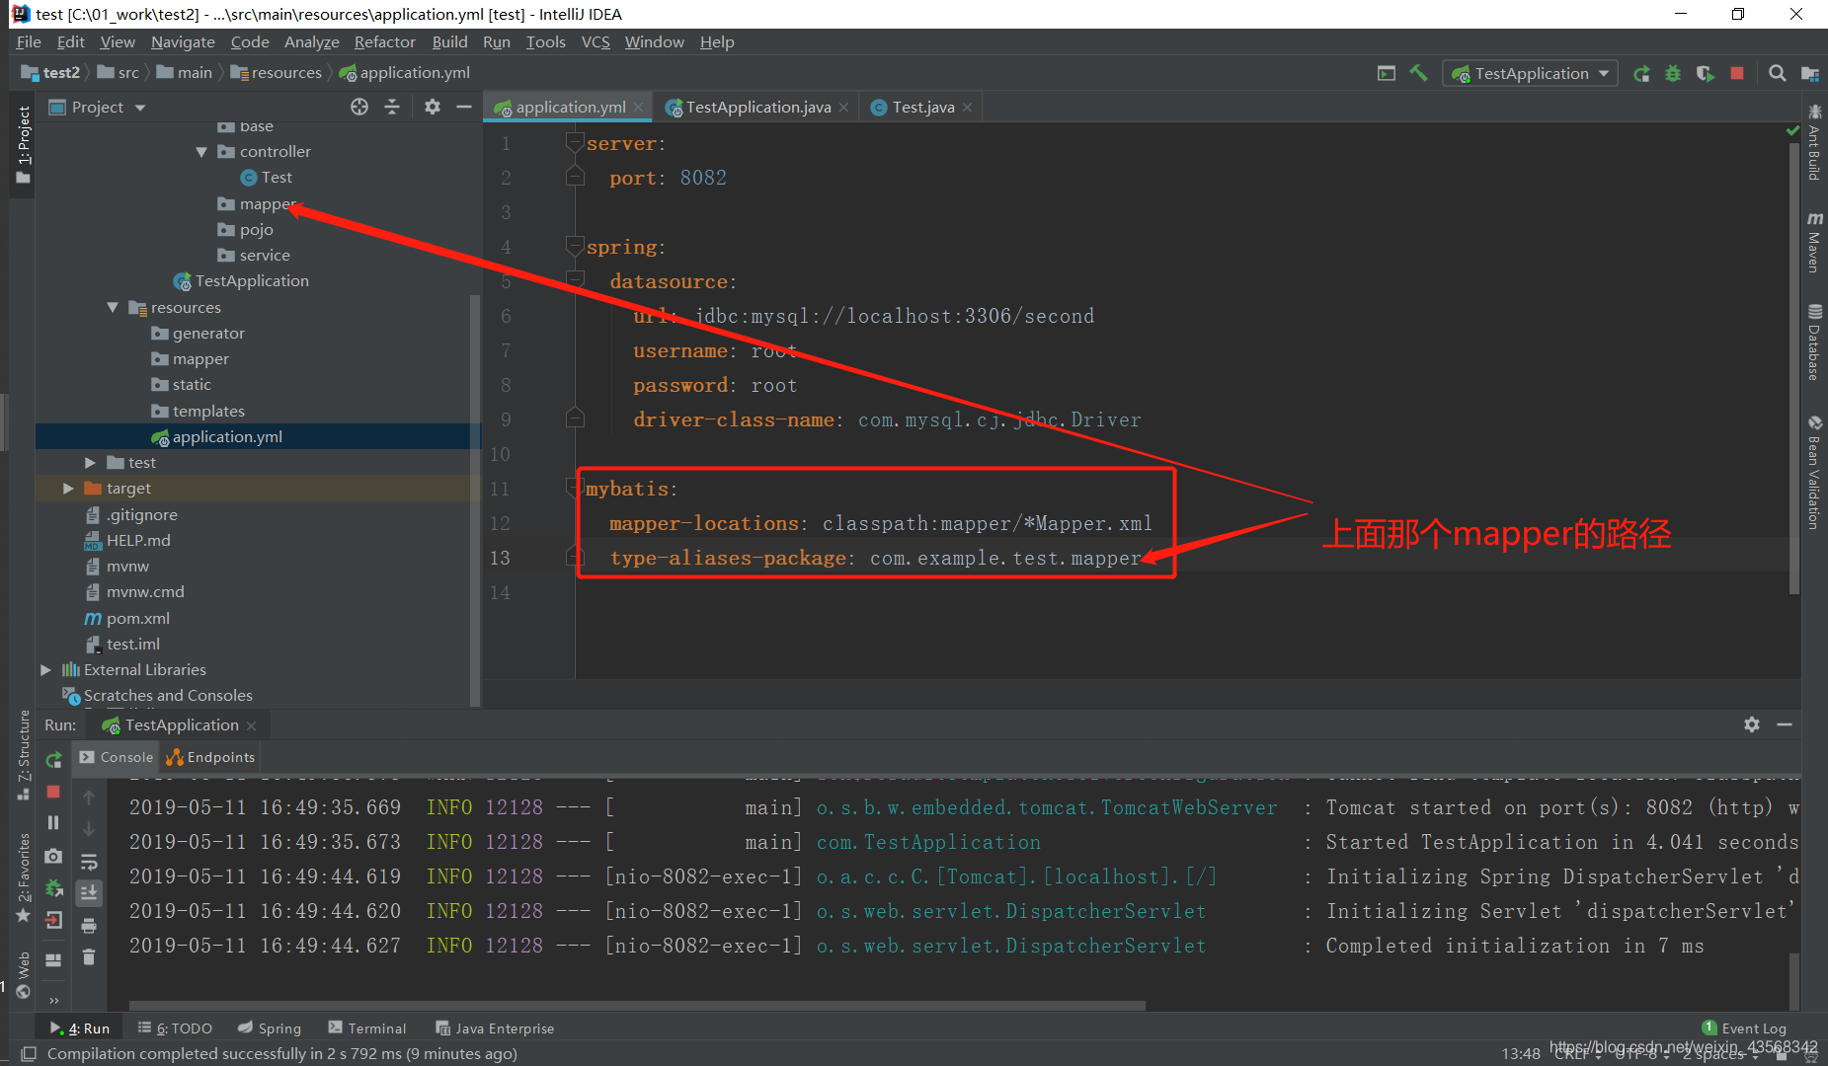Fold the mybatis block in editor
Screen dimensions: 1828x1066
pyautogui.click(x=574, y=488)
